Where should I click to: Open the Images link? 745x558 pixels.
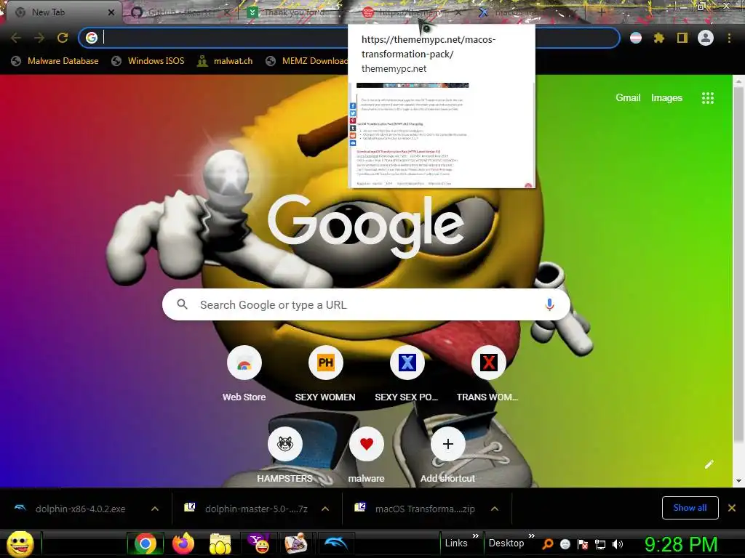(666, 97)
